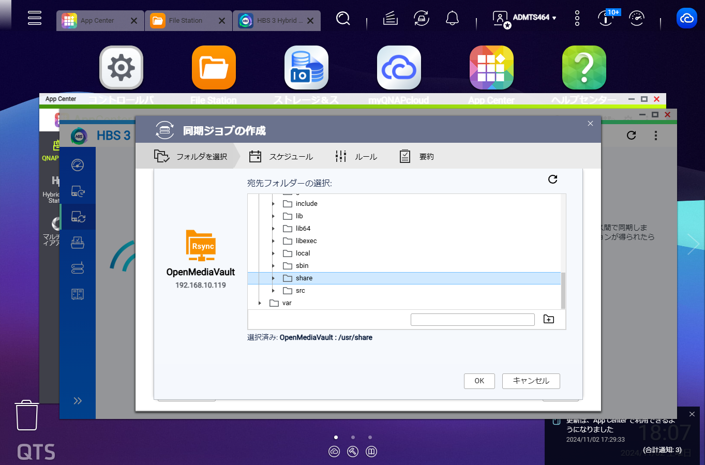
Task: Open the ADMTS464 user menu
Action: (524, 19)
